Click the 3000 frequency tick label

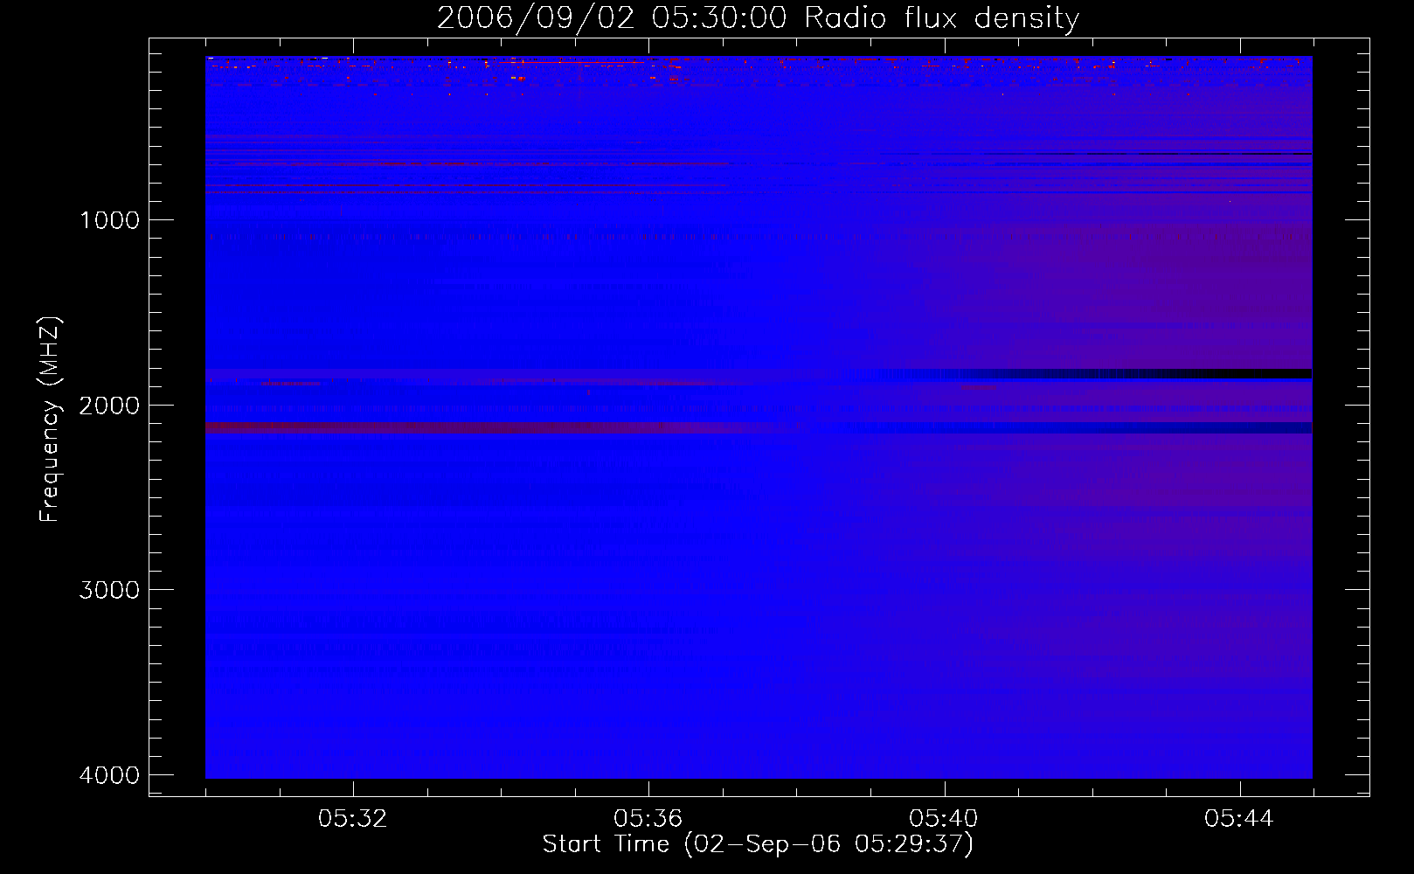pyautogui.click(x=109, y=590)
